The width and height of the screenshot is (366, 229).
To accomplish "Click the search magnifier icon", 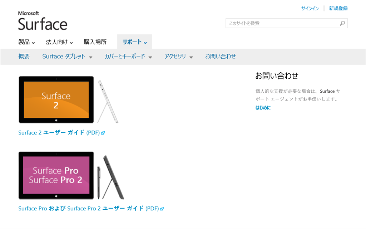I will [x=342, y=23].
